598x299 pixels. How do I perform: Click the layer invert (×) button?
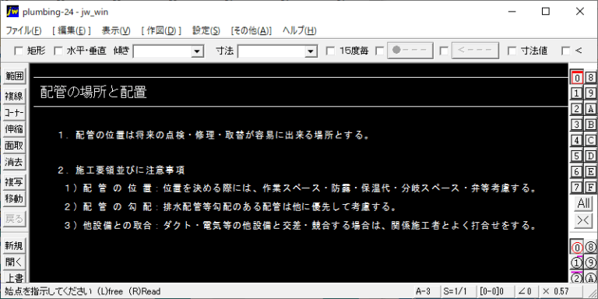pyautogui.click(x=583, y=221)
